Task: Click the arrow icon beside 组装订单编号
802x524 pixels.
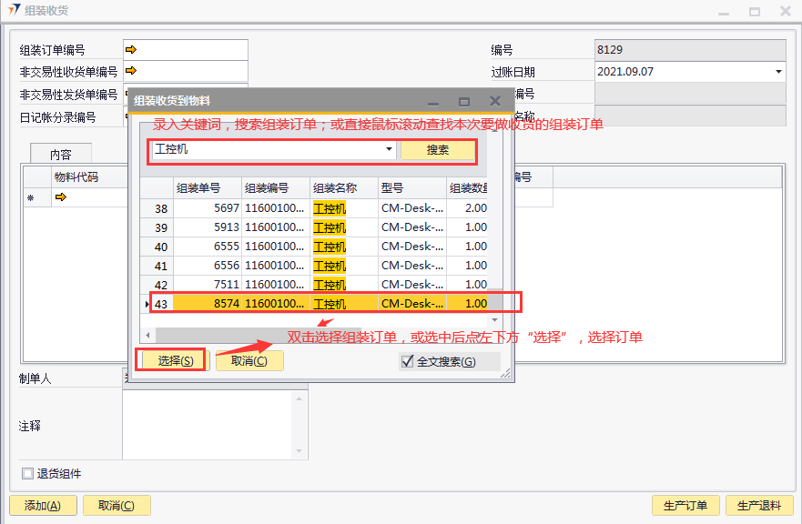Action: point(131,49)
